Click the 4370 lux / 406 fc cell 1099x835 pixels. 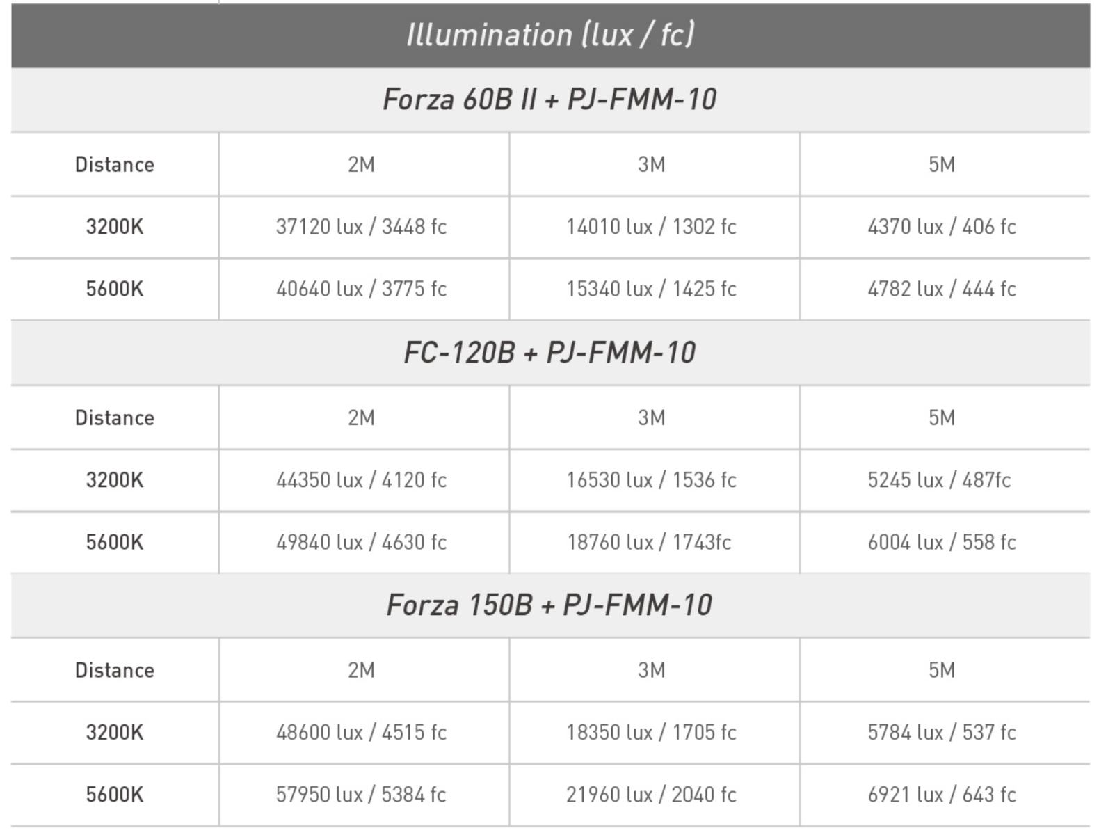(x=942, y=227)
